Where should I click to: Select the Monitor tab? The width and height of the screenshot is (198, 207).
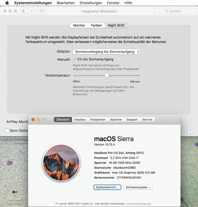pyautogui.click(x=79, y=25)
